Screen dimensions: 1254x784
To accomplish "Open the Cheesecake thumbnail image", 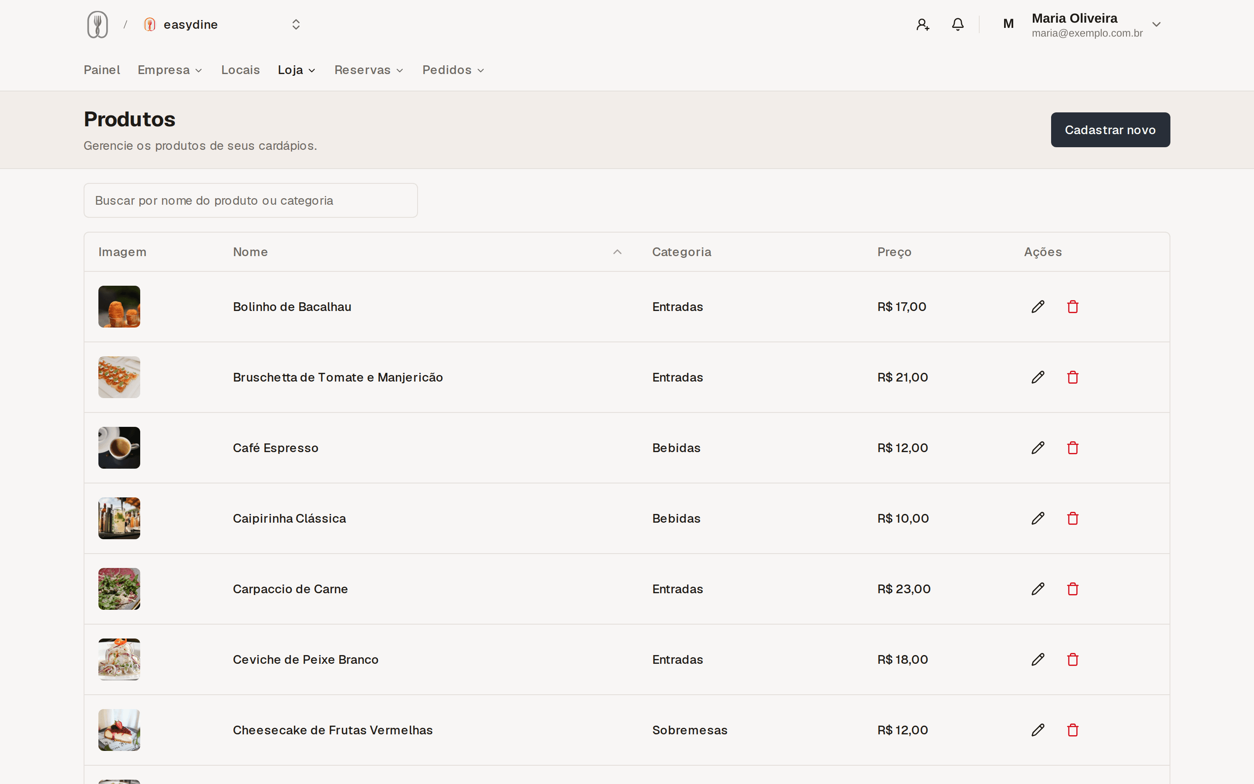I will (x=119, y=730).
